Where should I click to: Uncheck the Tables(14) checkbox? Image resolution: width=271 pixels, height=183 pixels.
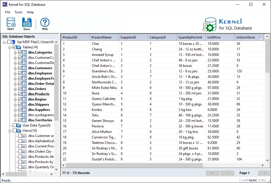point(15,47)
